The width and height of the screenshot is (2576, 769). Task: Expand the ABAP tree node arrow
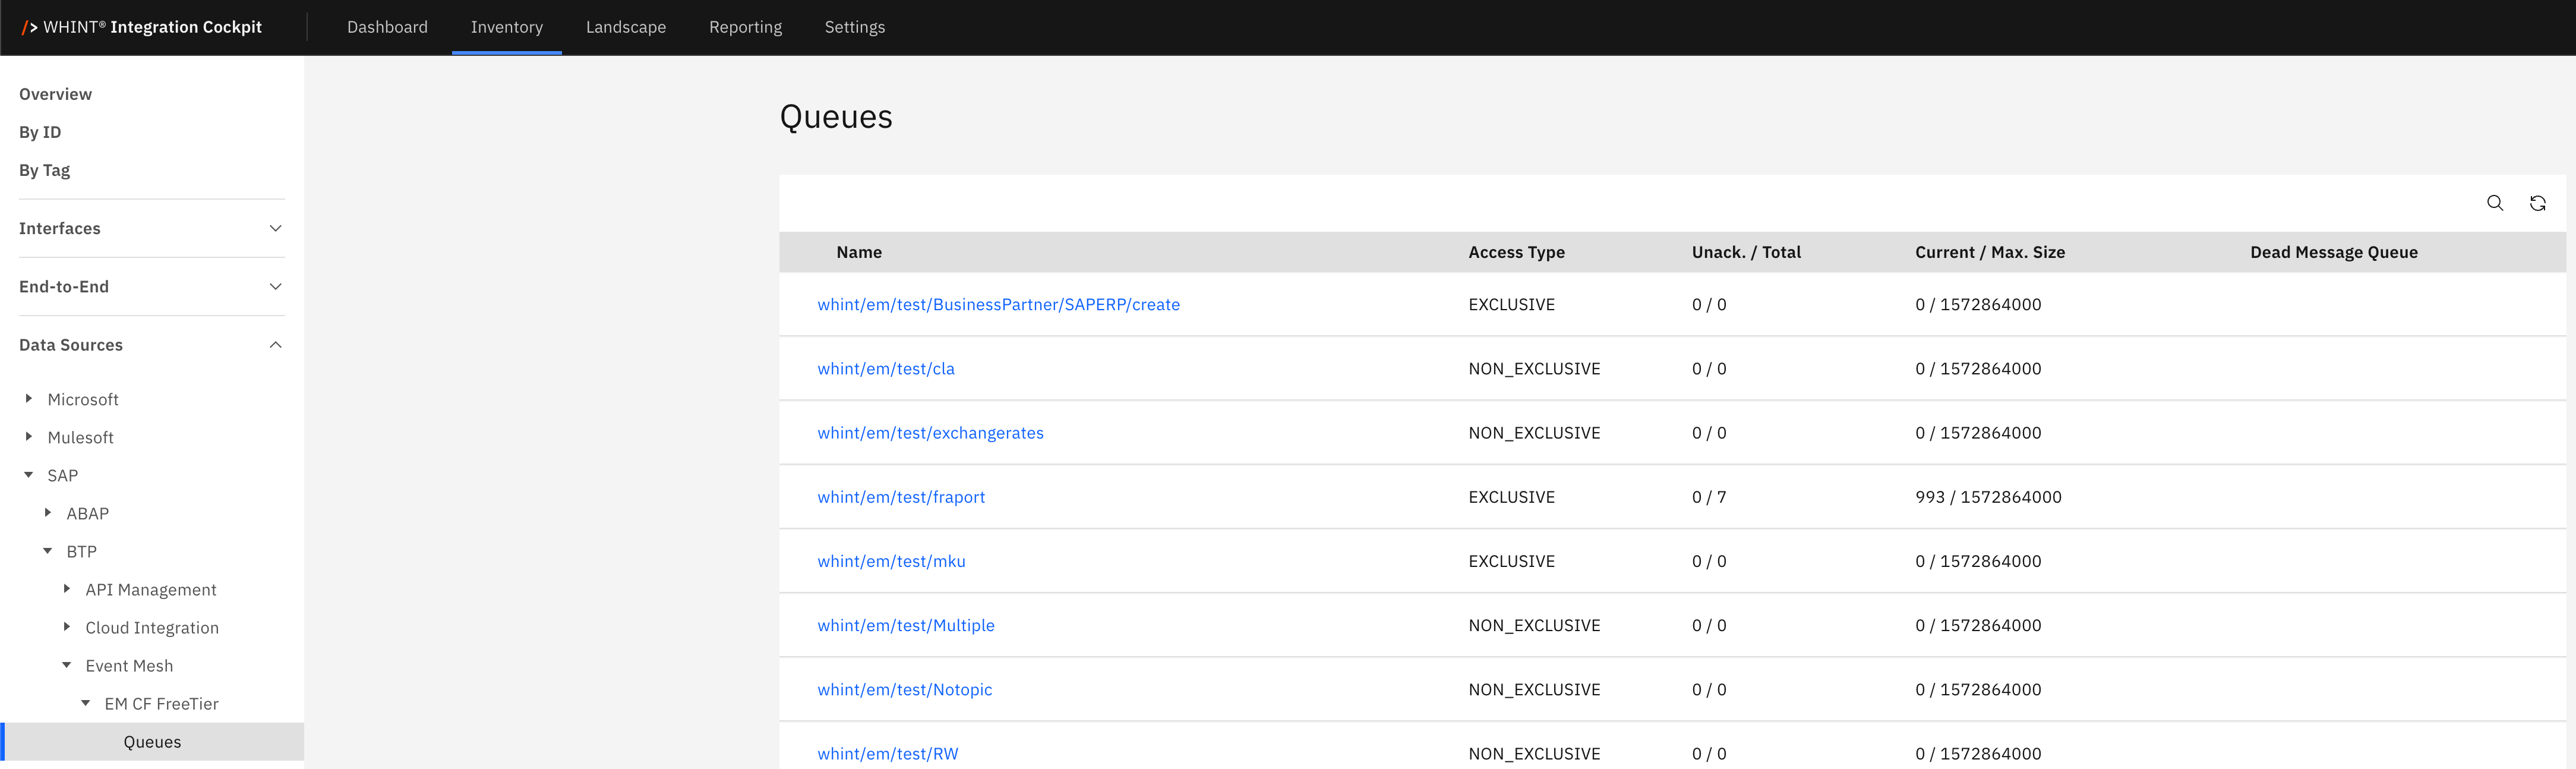coord(48,513)
